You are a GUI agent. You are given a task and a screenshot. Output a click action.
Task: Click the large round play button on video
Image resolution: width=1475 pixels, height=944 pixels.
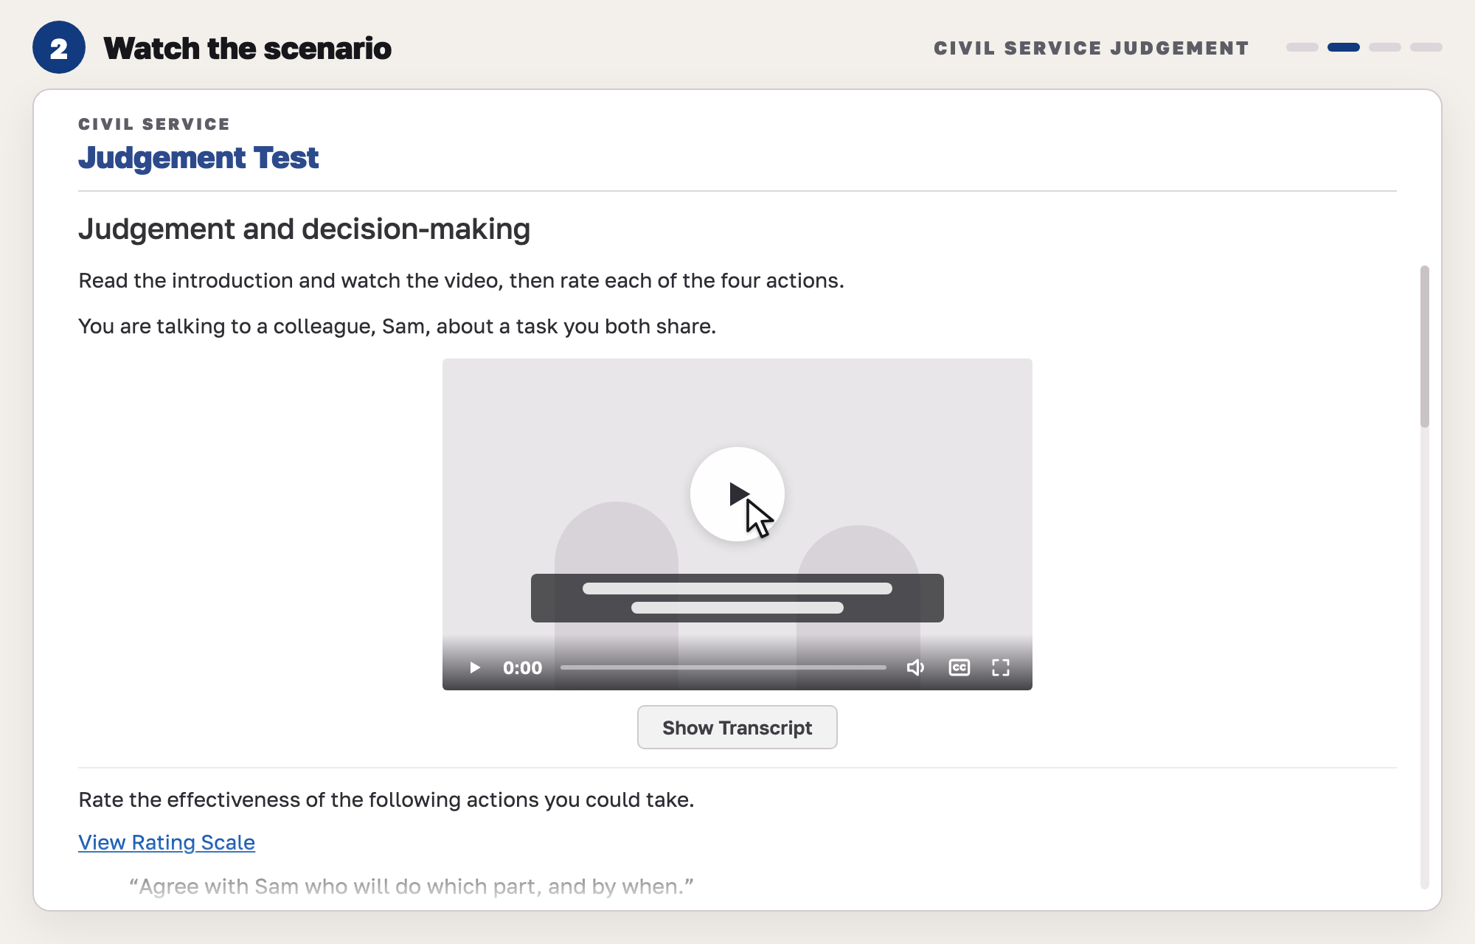tap(737, 494)
